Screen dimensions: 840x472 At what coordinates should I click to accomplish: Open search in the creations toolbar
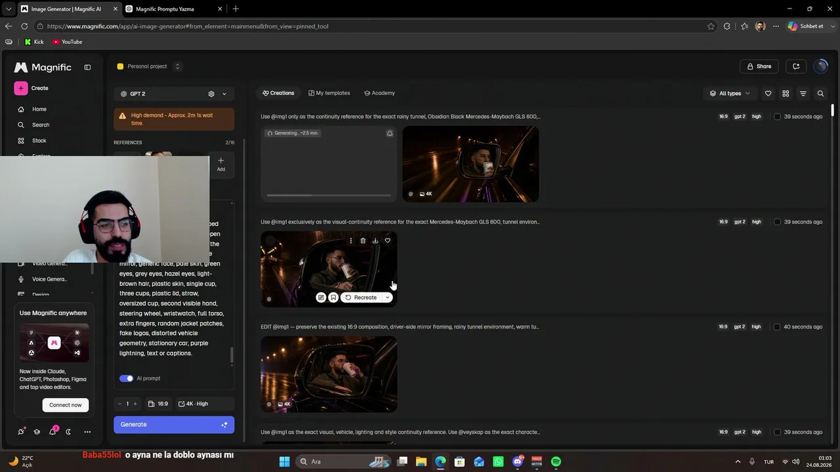click(x=820, y=94)
